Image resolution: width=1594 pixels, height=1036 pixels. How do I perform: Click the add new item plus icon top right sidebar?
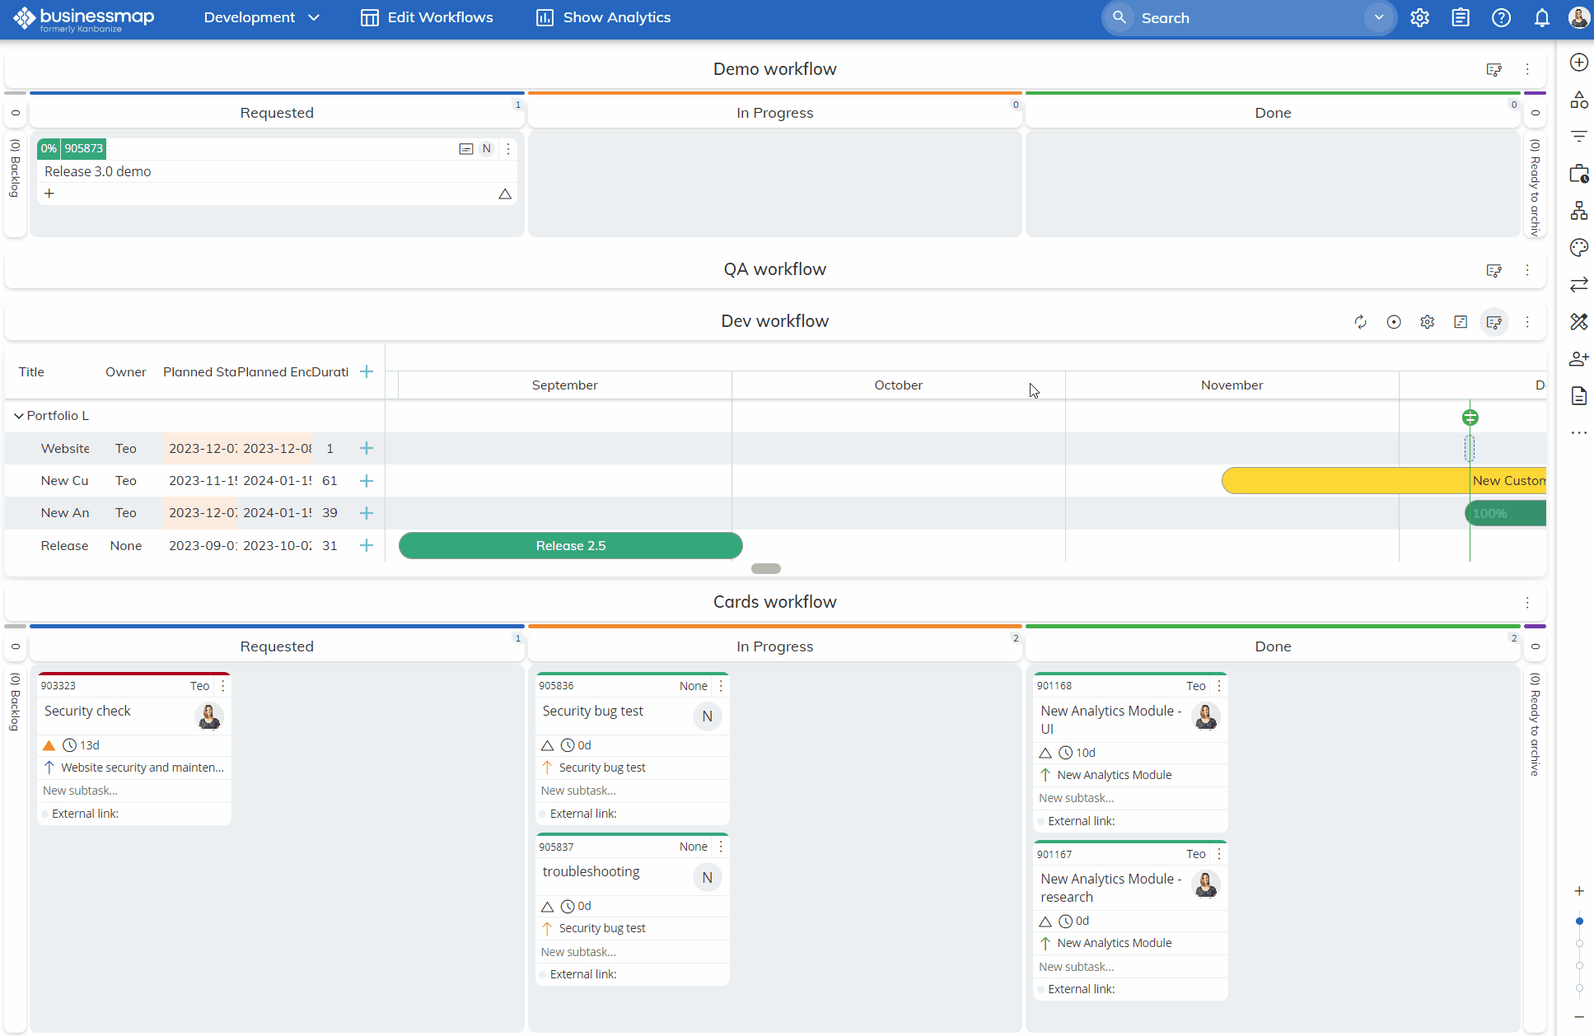pyautogui.click(x=1579, y=63)
